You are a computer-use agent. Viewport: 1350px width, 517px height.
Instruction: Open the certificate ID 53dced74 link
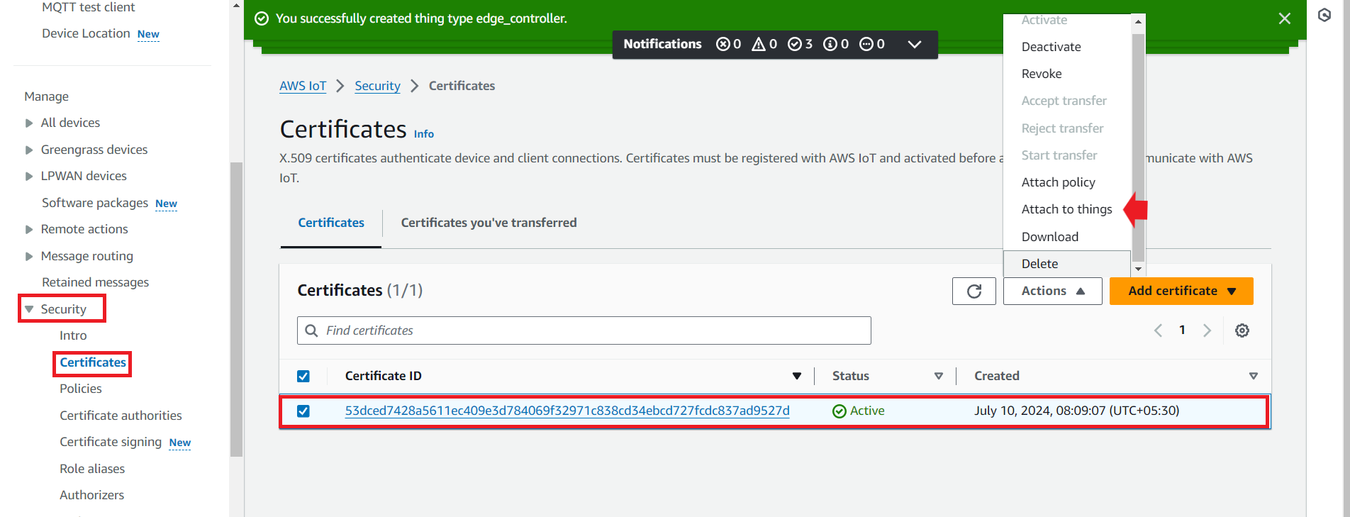click(567, 411)
